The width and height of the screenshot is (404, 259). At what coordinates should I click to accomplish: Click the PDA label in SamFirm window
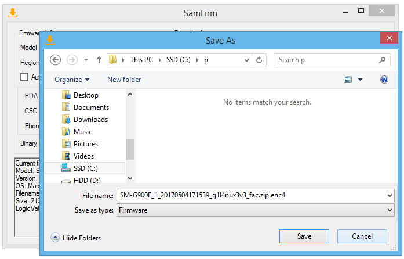31,96
